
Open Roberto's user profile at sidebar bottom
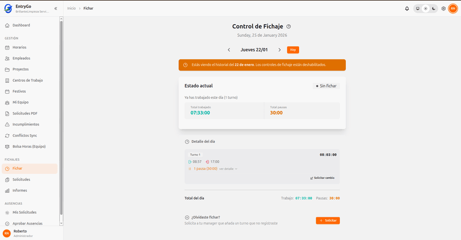(x=32, y=233)
